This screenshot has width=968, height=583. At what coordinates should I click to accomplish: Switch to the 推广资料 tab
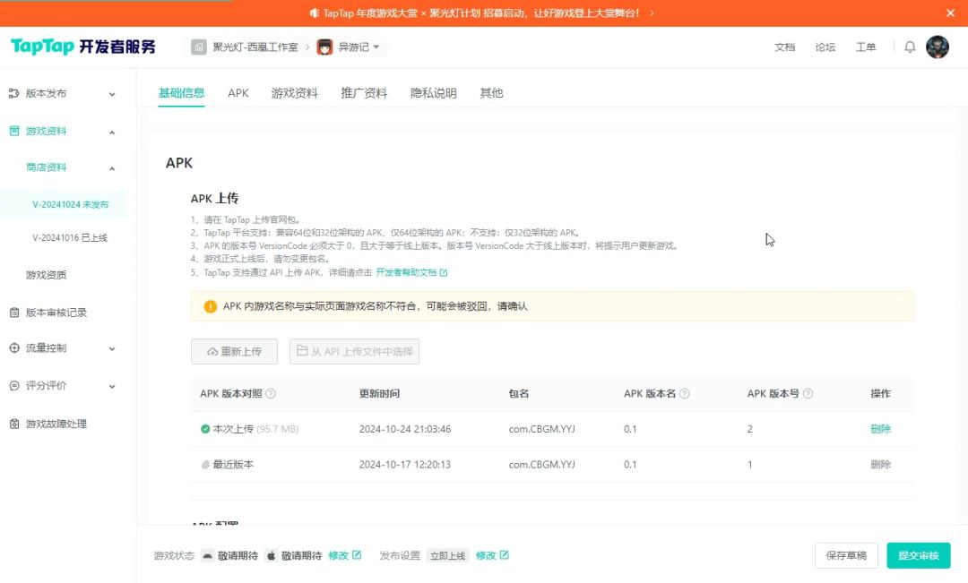[x=364, y=93]
